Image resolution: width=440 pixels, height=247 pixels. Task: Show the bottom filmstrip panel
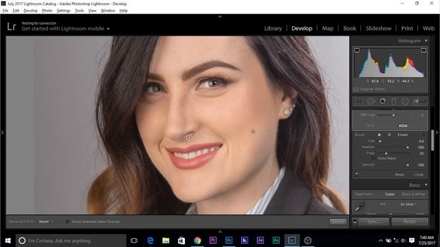click(220, 232)
